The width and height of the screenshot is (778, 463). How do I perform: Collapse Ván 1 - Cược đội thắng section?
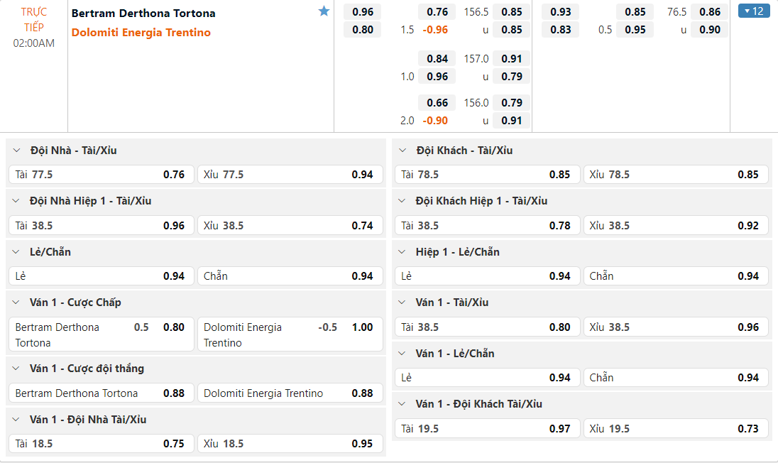point(17,369)
